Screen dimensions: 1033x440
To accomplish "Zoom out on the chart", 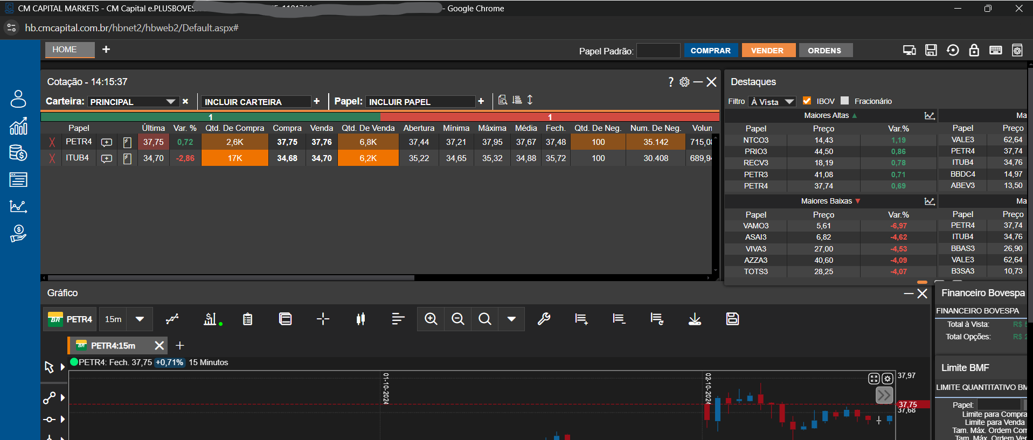I will [457, 319].
